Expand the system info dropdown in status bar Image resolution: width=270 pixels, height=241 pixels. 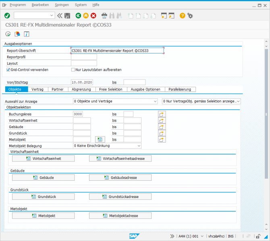coord(202,236)
